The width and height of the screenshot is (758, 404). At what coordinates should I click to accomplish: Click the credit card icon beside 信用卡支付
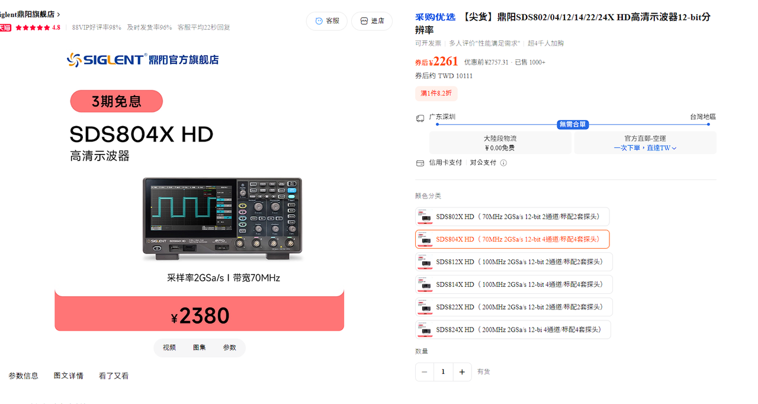click(x=420, y=163)
